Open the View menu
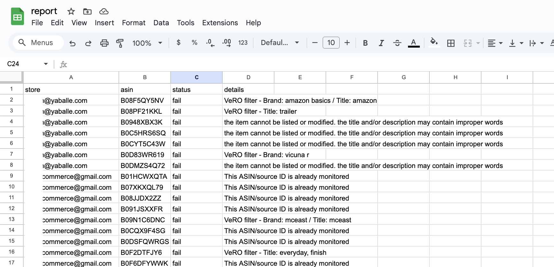This screenshot has height=267, width=554. [x=79, y=23]
